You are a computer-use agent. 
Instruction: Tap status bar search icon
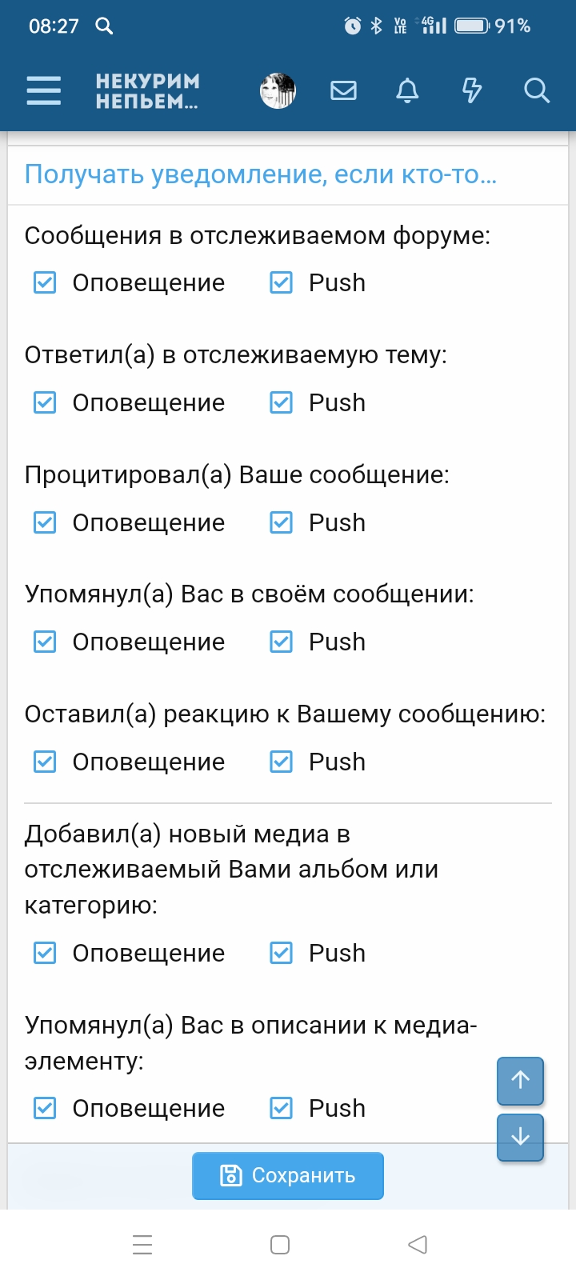pos(104,26)
